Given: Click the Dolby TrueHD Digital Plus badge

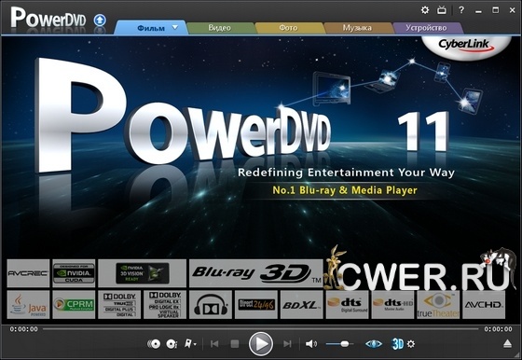Looking at the screenshot, I should (119, 305).
